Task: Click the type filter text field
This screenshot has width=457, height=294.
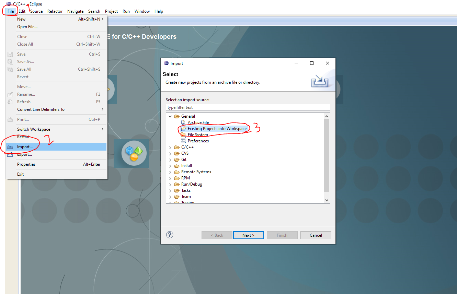Action: 248,107
